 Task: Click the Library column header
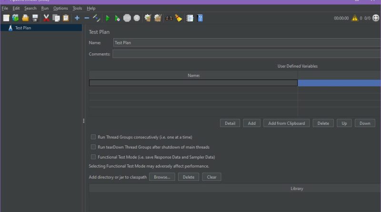click(x=235, y=188)
